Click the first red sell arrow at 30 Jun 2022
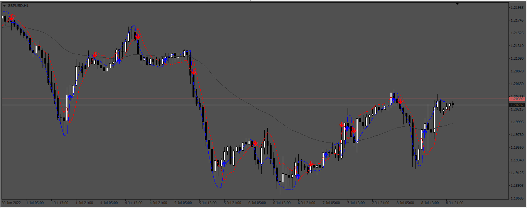Screen dimensions: 527x208 [x=12, y=18]
